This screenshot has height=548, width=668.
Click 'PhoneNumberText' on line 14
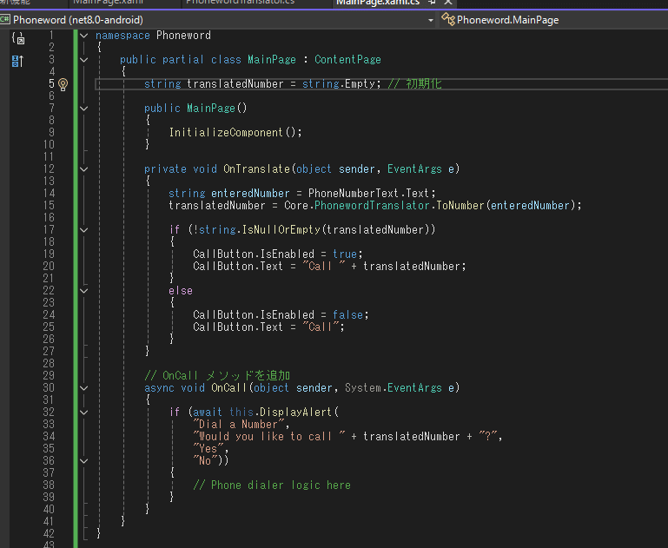pos(354,194)
